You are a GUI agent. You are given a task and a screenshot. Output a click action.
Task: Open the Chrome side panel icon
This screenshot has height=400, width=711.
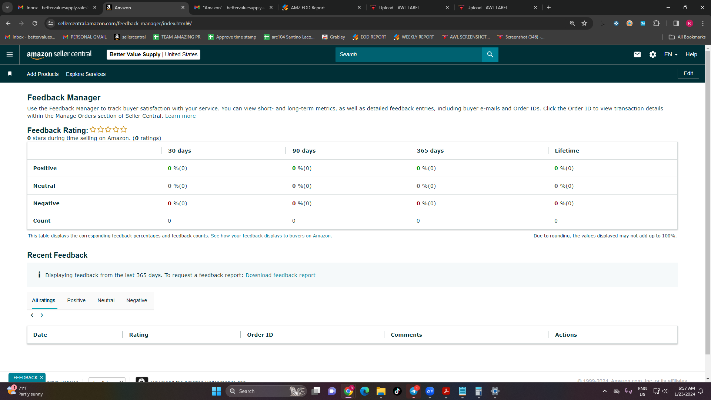coord(676,23)
